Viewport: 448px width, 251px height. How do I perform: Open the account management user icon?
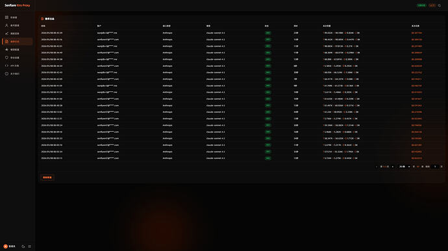pyautogui.click(x=6, y=25)
